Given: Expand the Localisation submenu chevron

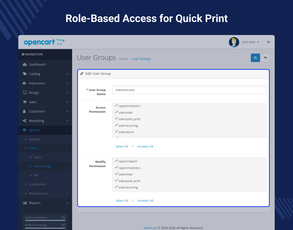Looking at the screenshot, I should coord(67,184).
